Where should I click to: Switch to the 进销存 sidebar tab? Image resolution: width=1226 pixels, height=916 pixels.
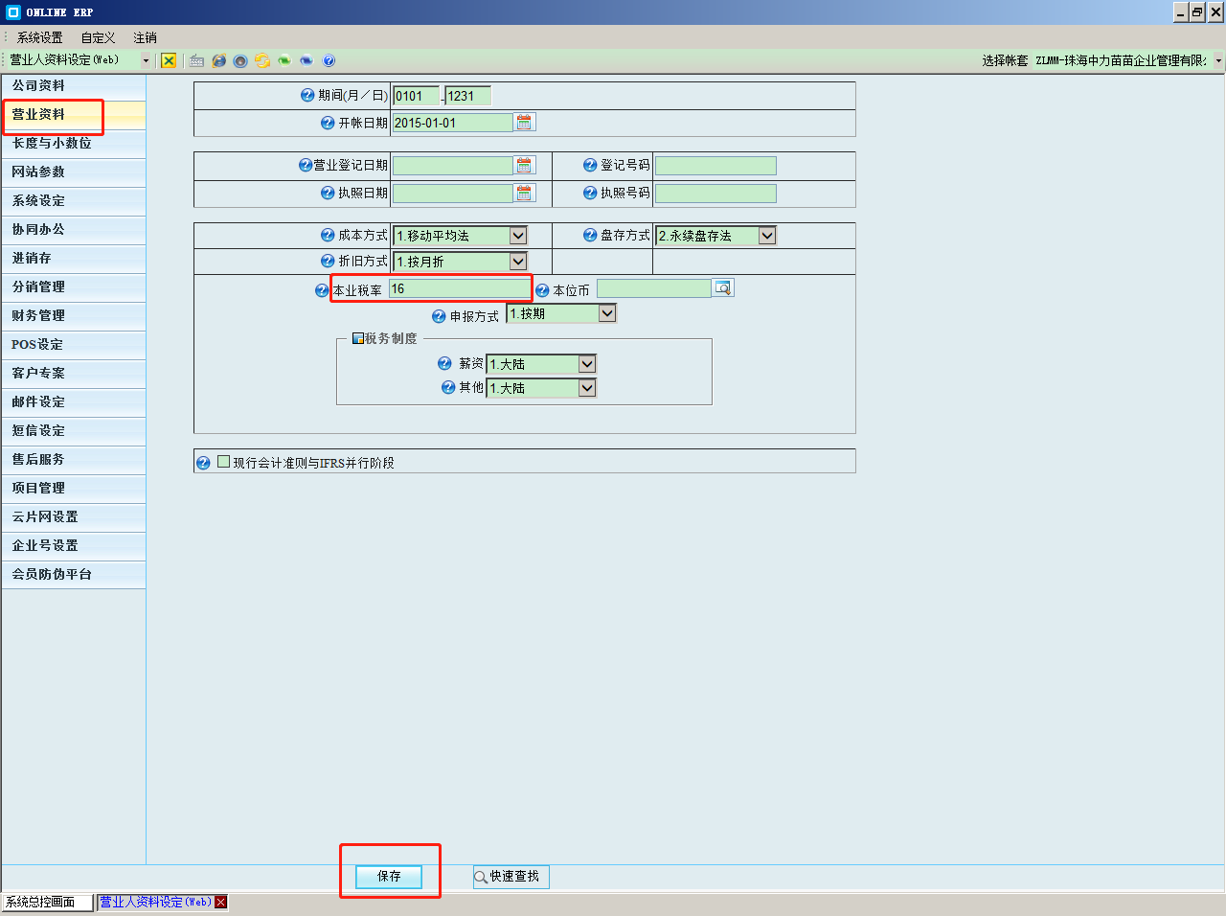[74, 259]
